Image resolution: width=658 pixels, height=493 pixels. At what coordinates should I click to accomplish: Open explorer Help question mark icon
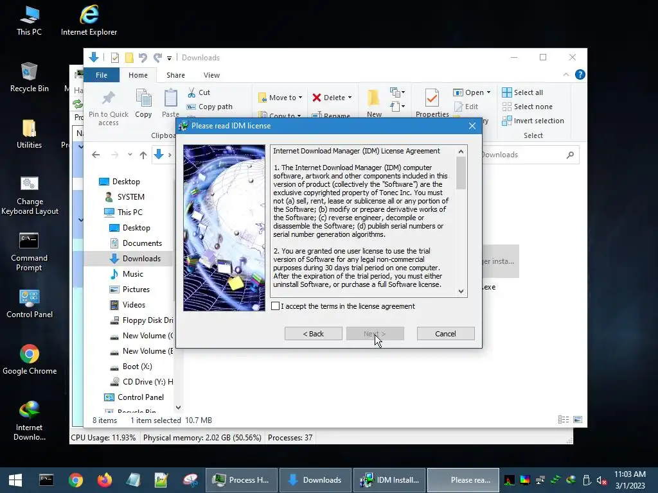[x=580, y=74]
